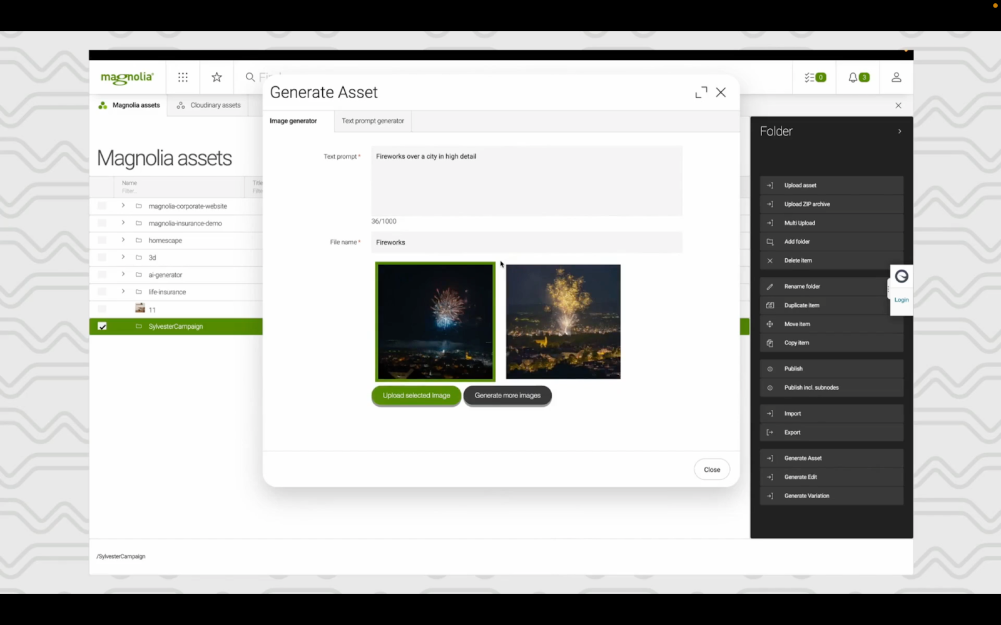Image resolution: width=1001 pixels, height=625 pixels.
Task: Expand the Generate Asset dialog to fullscreen
Action: coord(701,92)
